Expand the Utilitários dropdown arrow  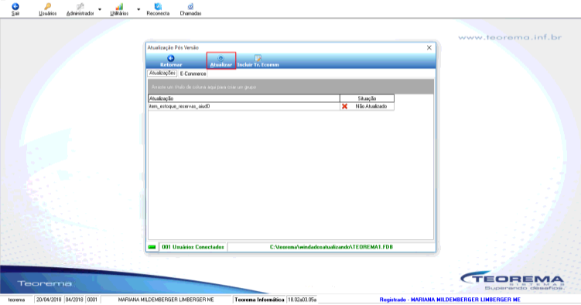[138, 9]
